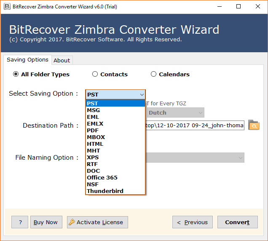Pick XPS in the saving options list
268x241 pixels.
pyautogui.click(x=115, y=158)
